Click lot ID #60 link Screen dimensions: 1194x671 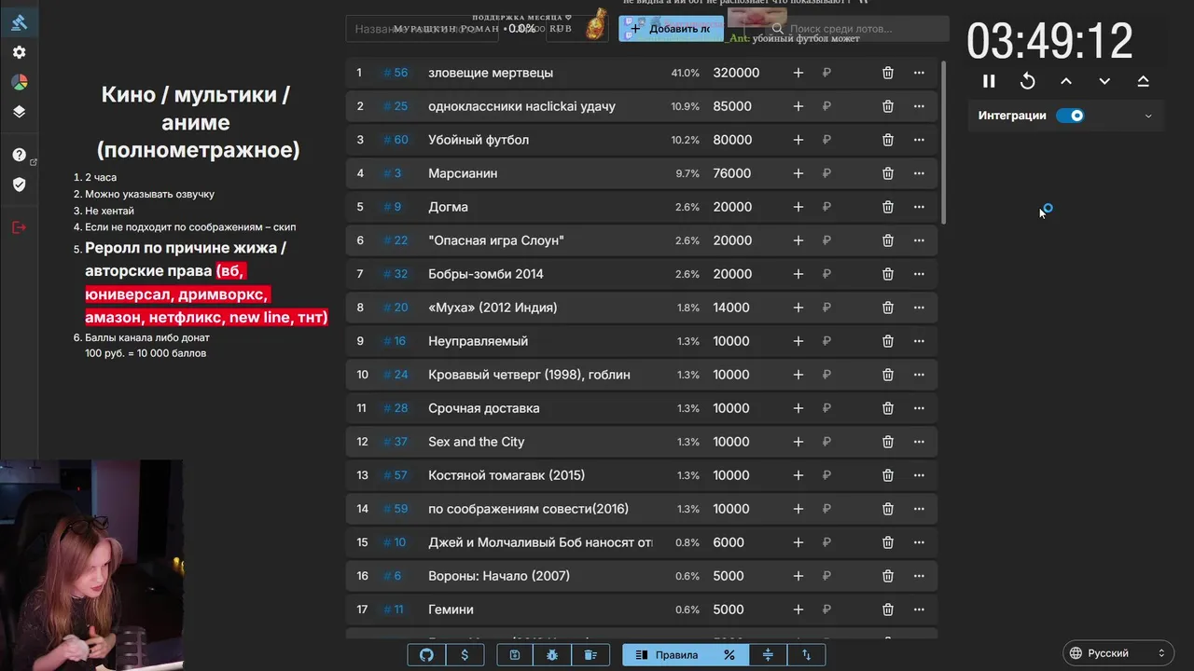point(396,140)
